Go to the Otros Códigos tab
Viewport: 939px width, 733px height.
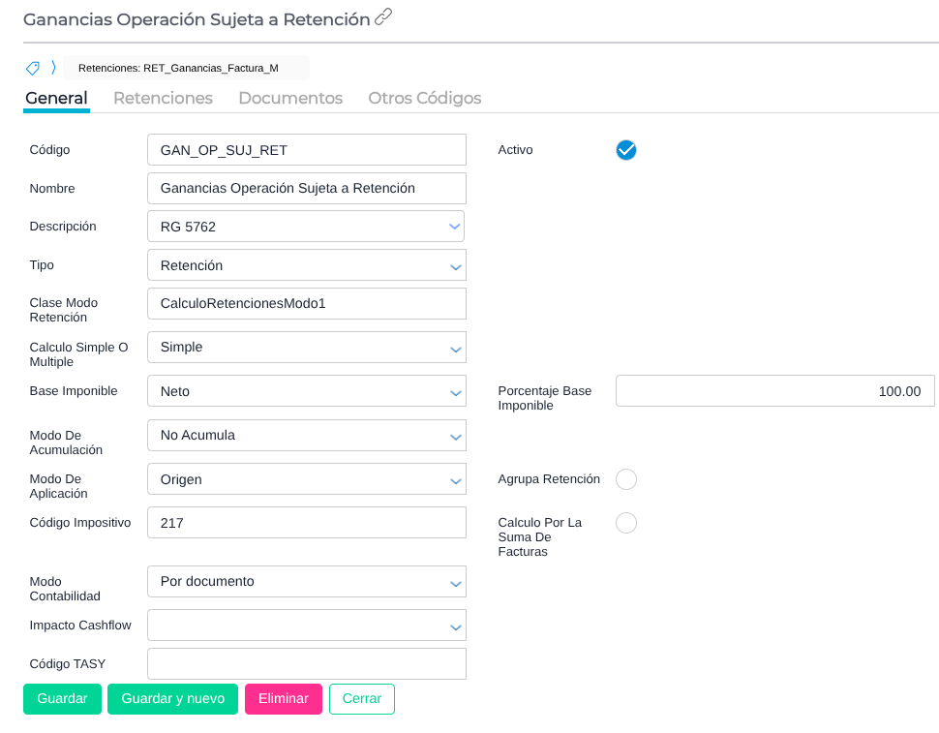click(424, 98)
